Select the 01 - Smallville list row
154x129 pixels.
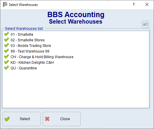click(x=76, y=35)
